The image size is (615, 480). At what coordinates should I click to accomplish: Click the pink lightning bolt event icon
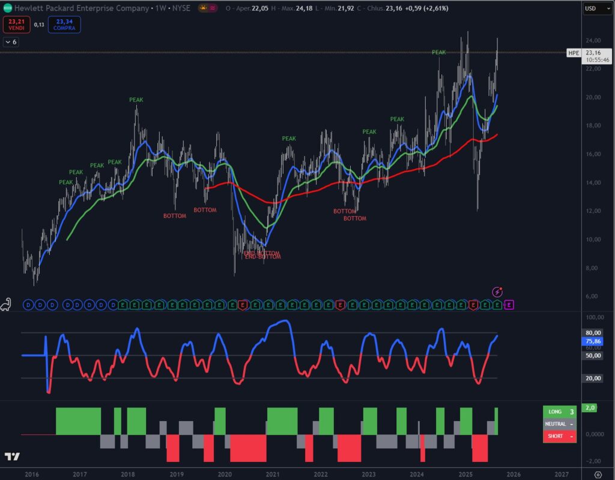497,292
